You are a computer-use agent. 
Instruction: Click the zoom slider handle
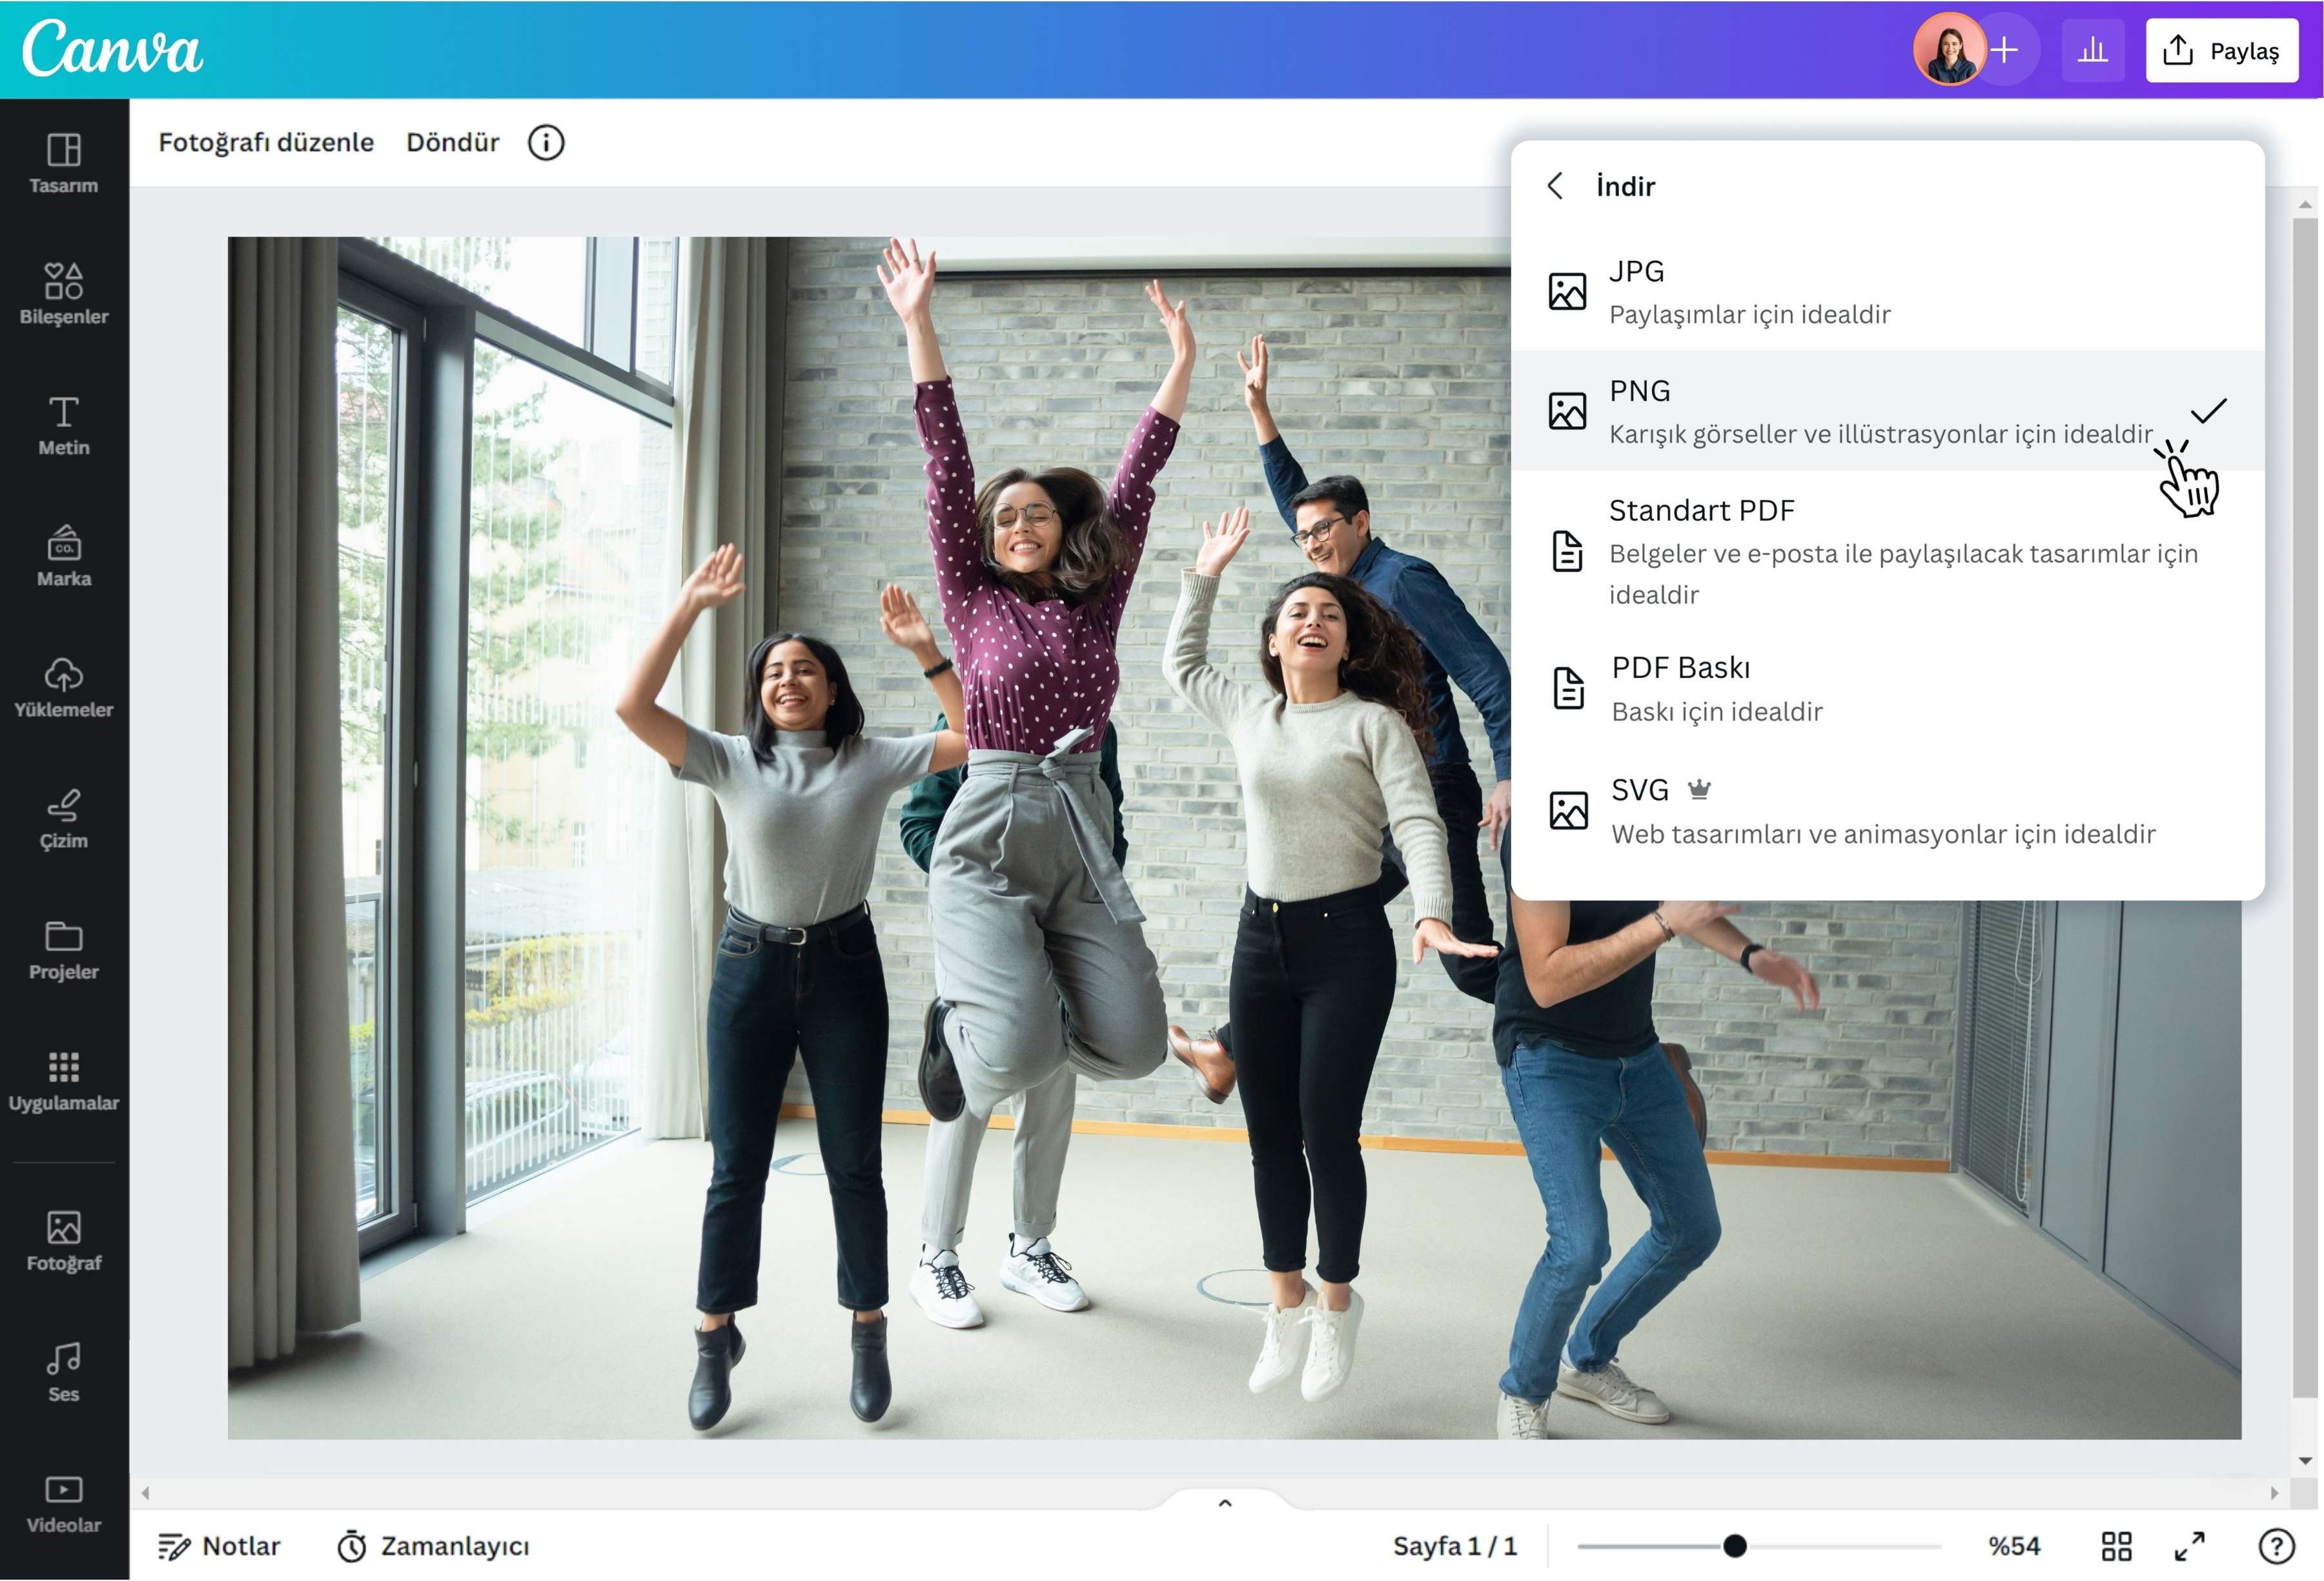click(1735, 1546)
